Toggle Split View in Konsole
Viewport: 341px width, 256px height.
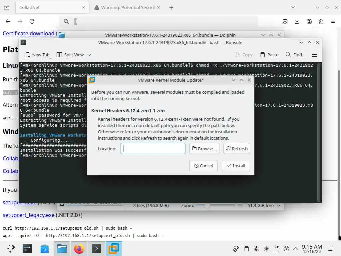[x=70, y=55]
